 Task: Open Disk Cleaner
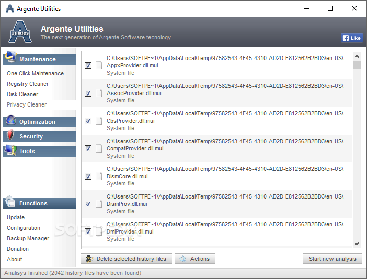click(22, 94)
